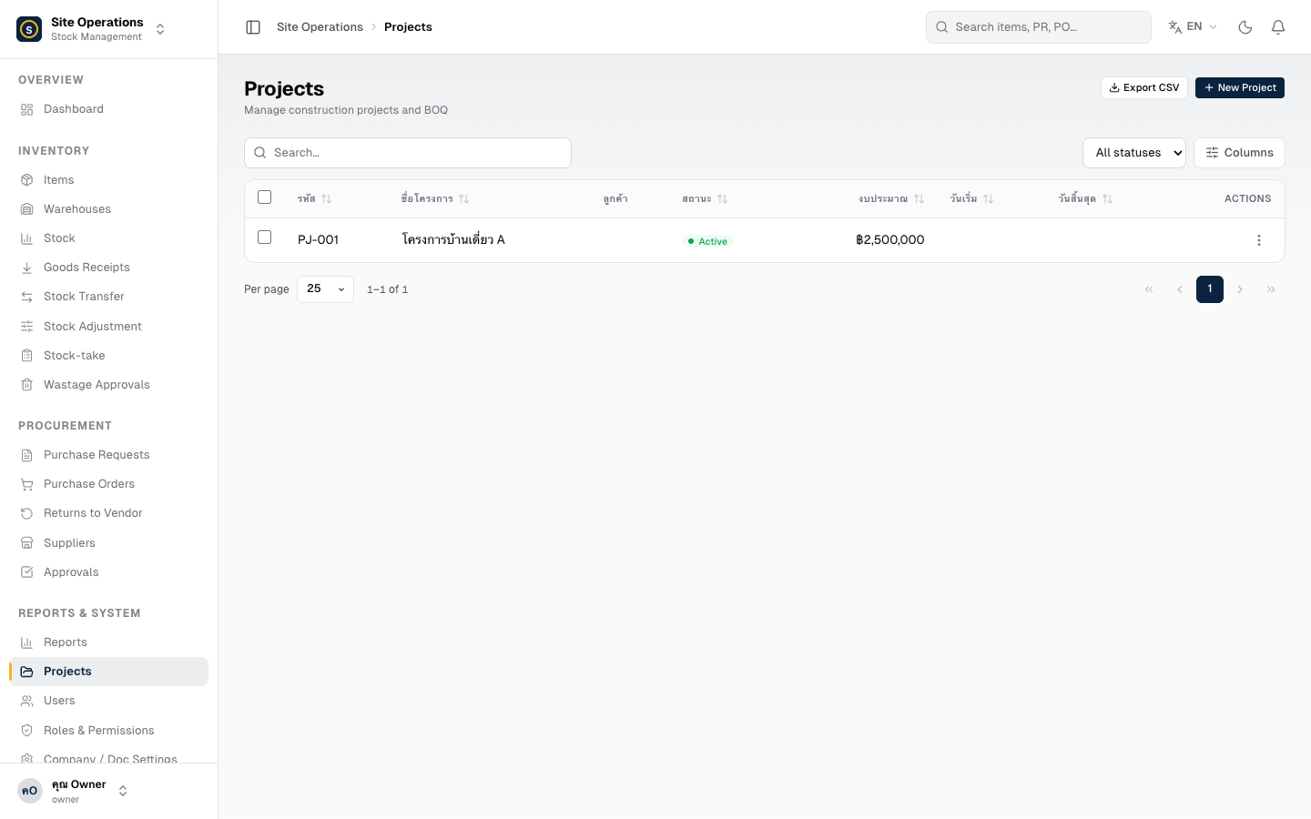The height and width of the screenshot is (819, 1311).
Task: Click Stock-take clipboard icon
Action: coord(27,356)
